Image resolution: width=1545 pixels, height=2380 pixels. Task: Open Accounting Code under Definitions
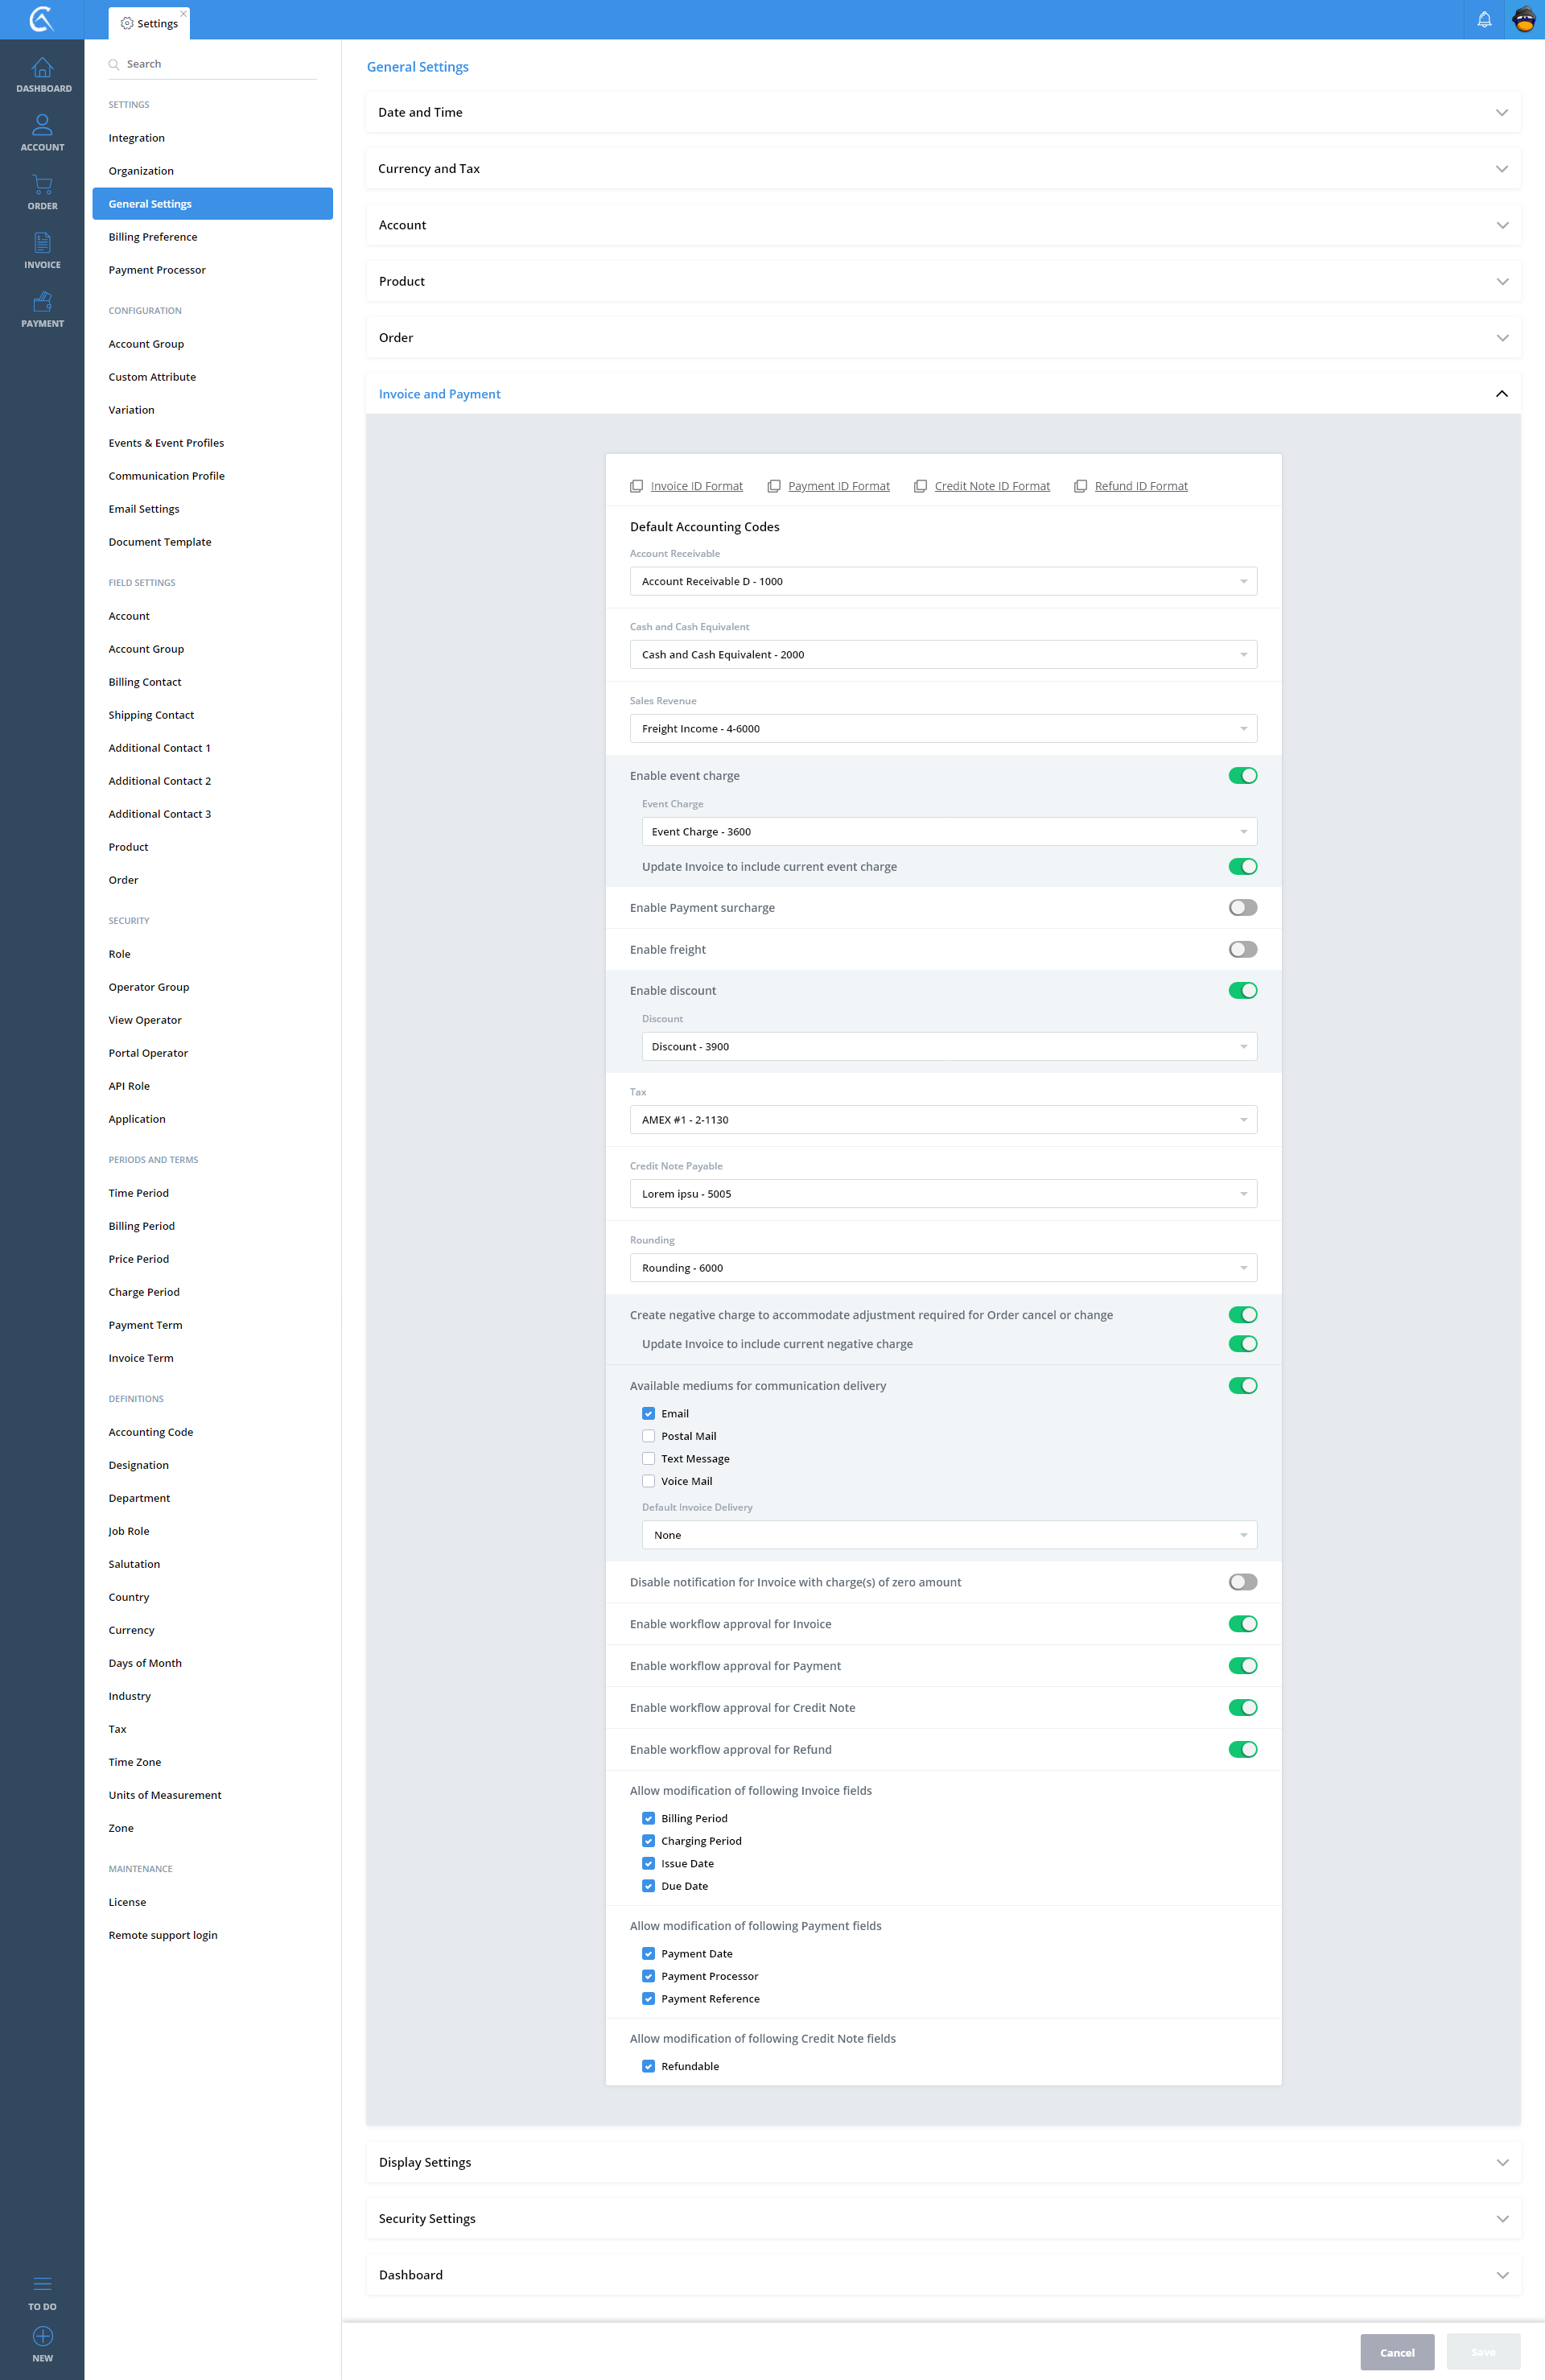tap(151, 1432)
